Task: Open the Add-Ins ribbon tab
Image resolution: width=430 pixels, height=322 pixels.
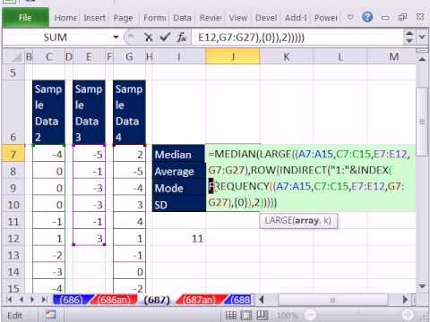Action: pos(296,18)
